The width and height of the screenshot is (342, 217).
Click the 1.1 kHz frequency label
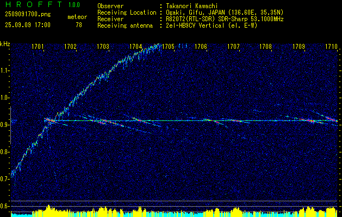point(5,71)
